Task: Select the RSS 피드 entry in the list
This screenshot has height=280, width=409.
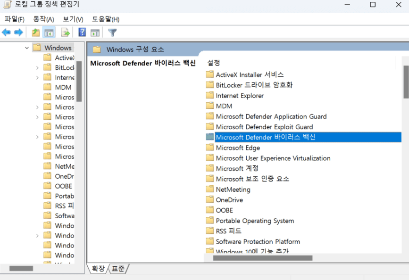Action: click(x=228, y=231)
